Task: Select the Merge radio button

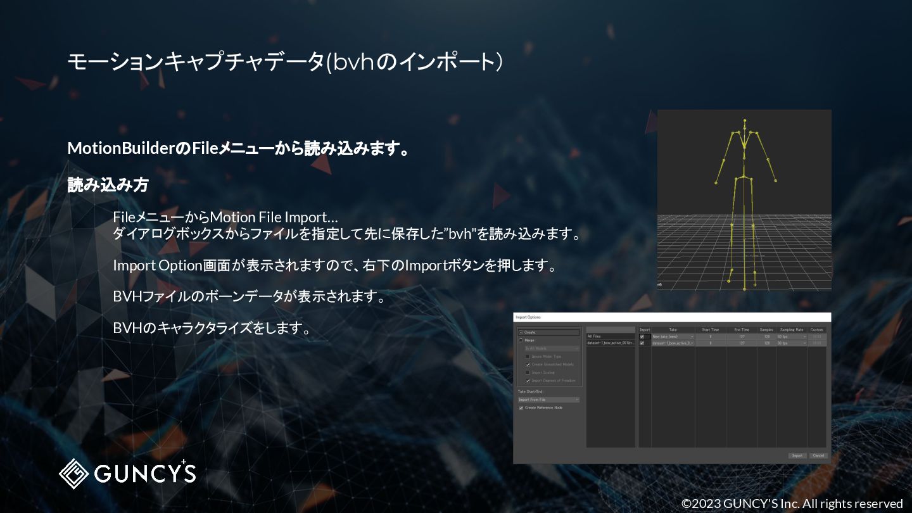Action: pyautogui.click(x=521, y=340)
